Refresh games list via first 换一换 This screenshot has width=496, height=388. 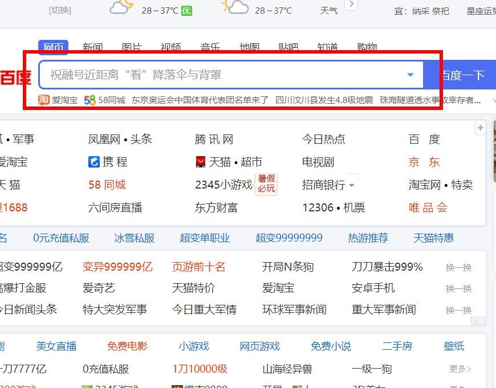point(458,266)
